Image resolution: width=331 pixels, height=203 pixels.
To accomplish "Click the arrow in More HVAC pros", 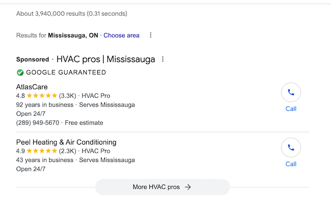I will (x=188, y=187).
